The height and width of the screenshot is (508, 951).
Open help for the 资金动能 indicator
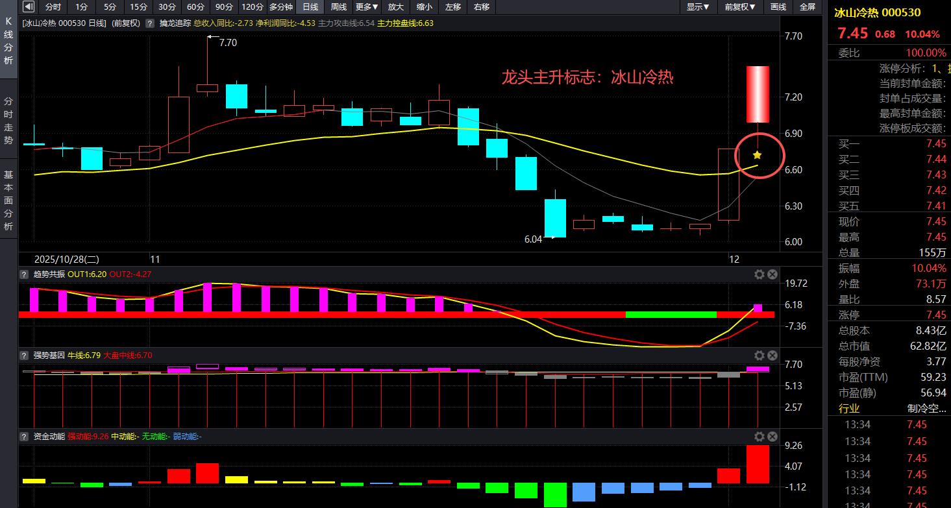click(x=24, y=437)
